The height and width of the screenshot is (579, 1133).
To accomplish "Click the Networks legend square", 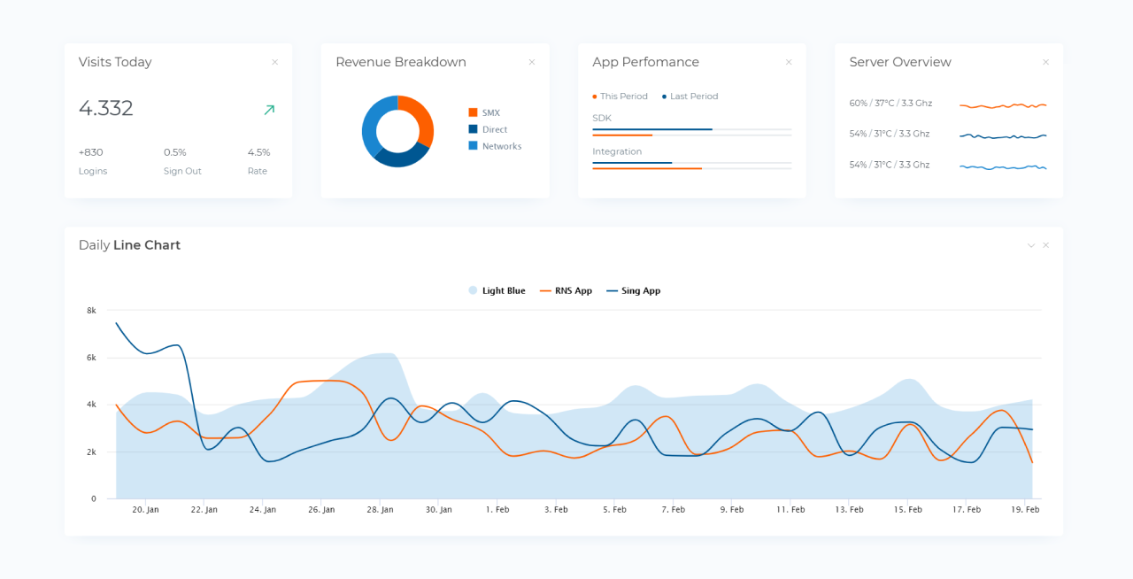I will click(x=472, y=146).
